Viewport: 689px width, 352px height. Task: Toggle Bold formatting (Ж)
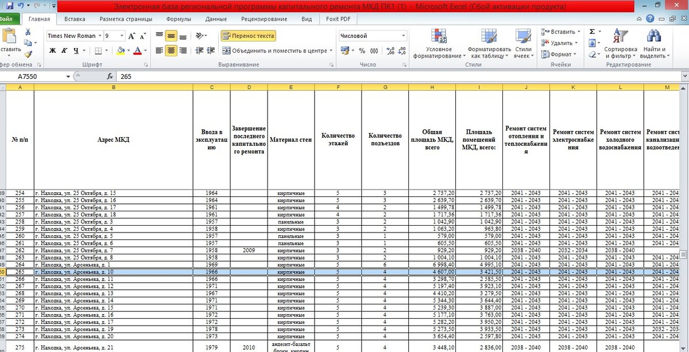click(x=52, y=51)
